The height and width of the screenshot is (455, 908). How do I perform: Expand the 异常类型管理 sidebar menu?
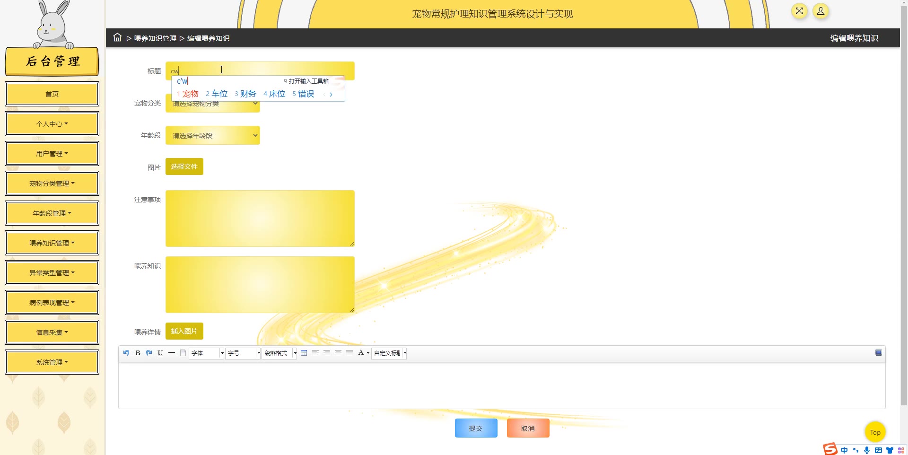[52, 273]
